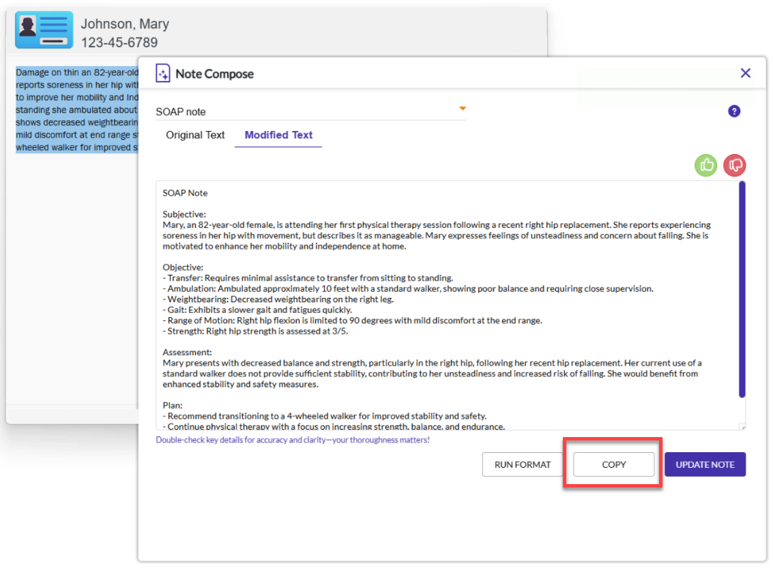Click the 'Subjective:' heading in the note
Viewport: 773px width, 568px height.
click(184, 214)
